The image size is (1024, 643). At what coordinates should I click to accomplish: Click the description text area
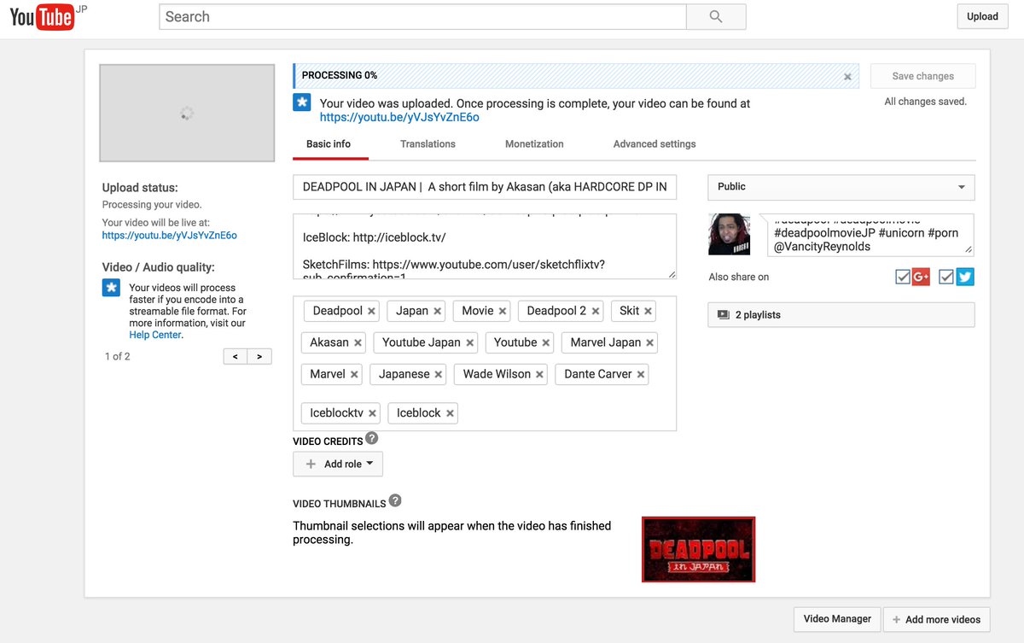coord(485,247)
